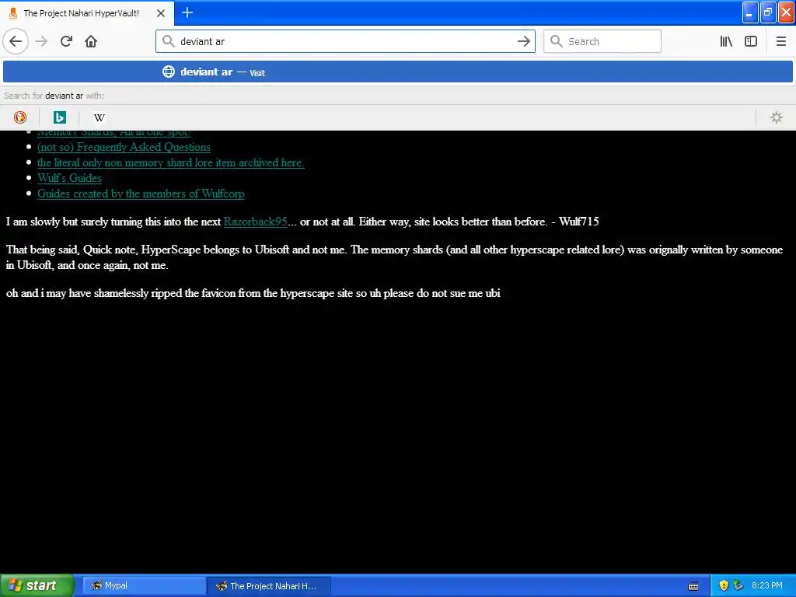Screen dimensions: 796x597
Task: Open a new tab with plus button
Action: coord(187,12)
